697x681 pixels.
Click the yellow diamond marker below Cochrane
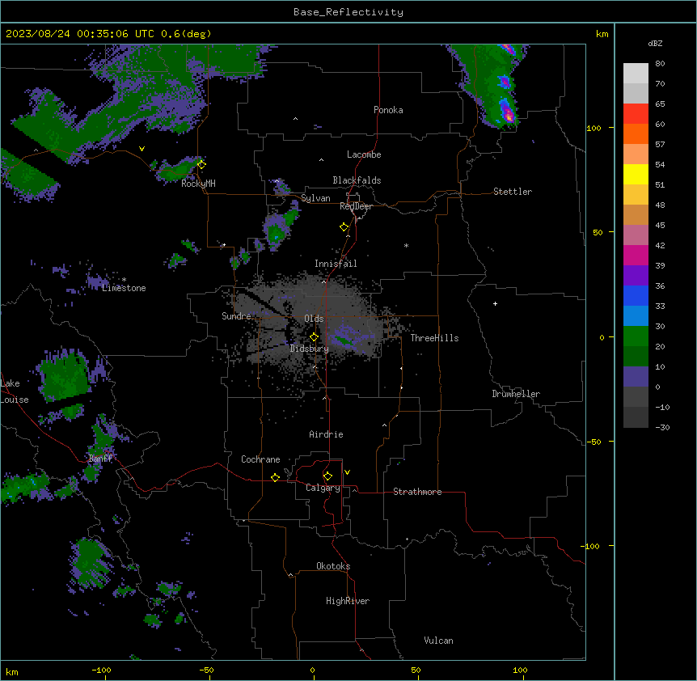click(275, 477)
